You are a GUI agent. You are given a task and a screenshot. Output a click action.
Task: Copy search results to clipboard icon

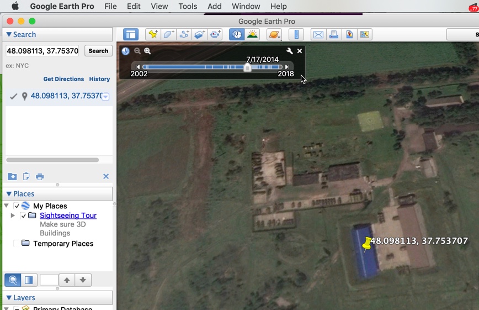(x=26, y=176)
